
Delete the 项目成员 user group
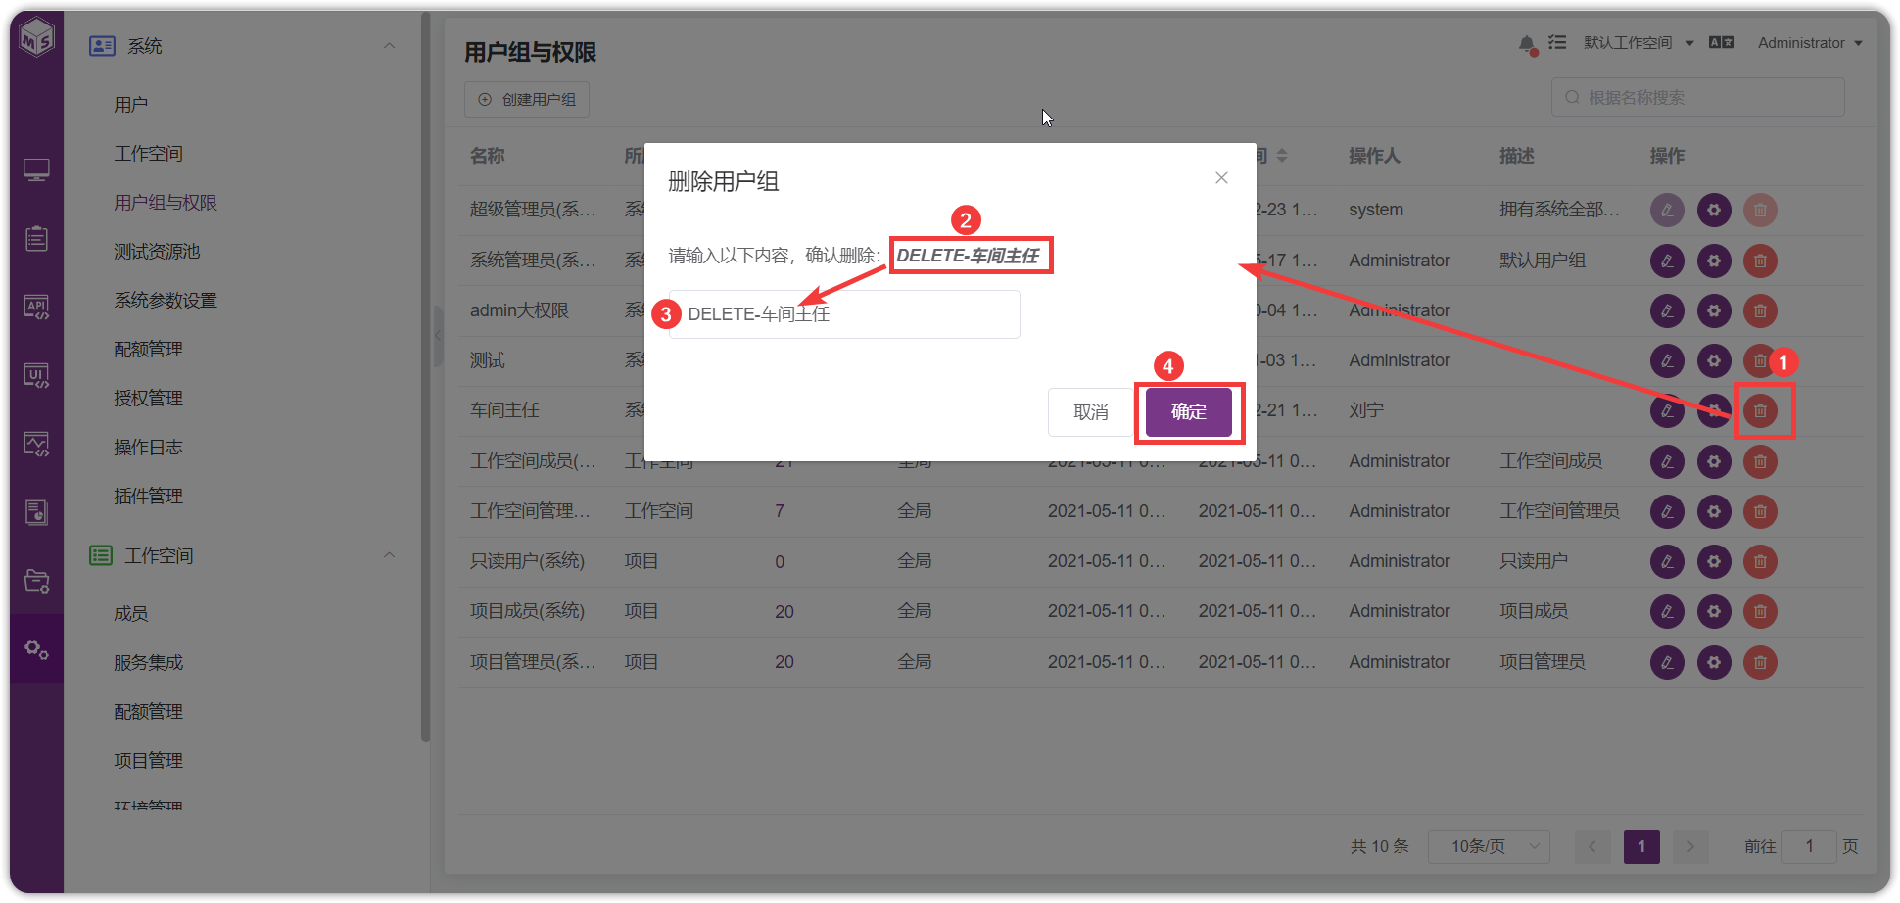tap(1760, 611)
